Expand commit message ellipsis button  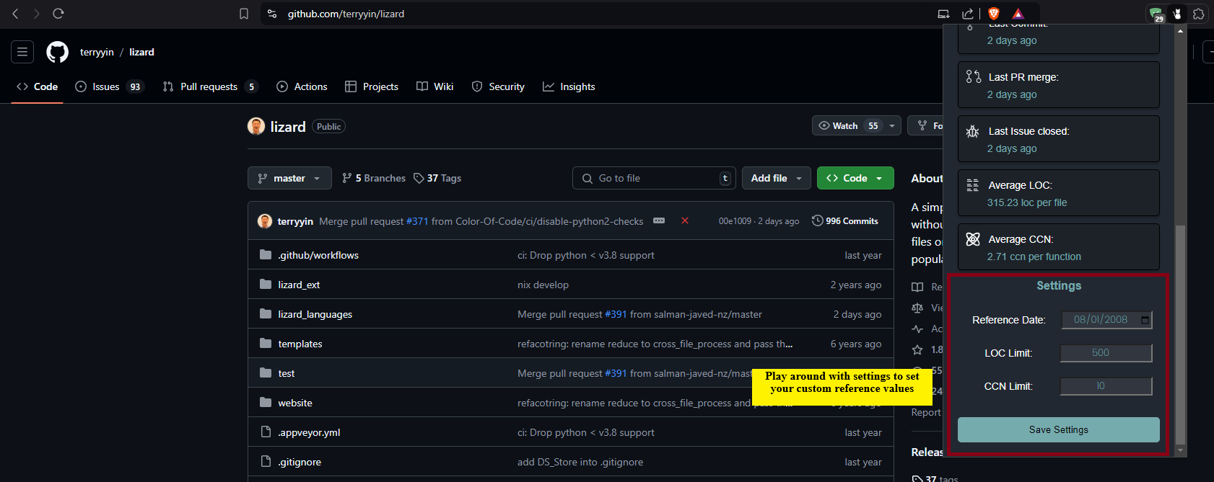click(x=659, y=220)
